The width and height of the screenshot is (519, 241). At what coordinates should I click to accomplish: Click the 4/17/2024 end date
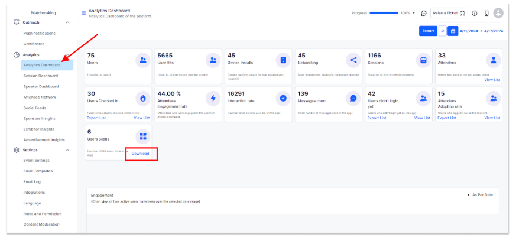[x=494, y=31]
